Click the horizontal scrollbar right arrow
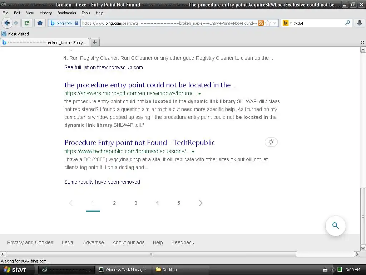The width and height of the screenshot is (366, 275). 357,254
